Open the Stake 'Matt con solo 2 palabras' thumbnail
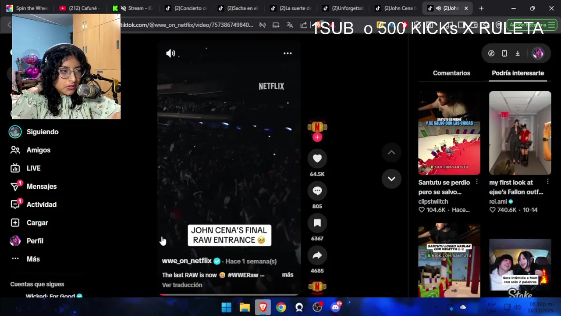Image resolution: width=561 pixels, height=316 pixels. 520,268
